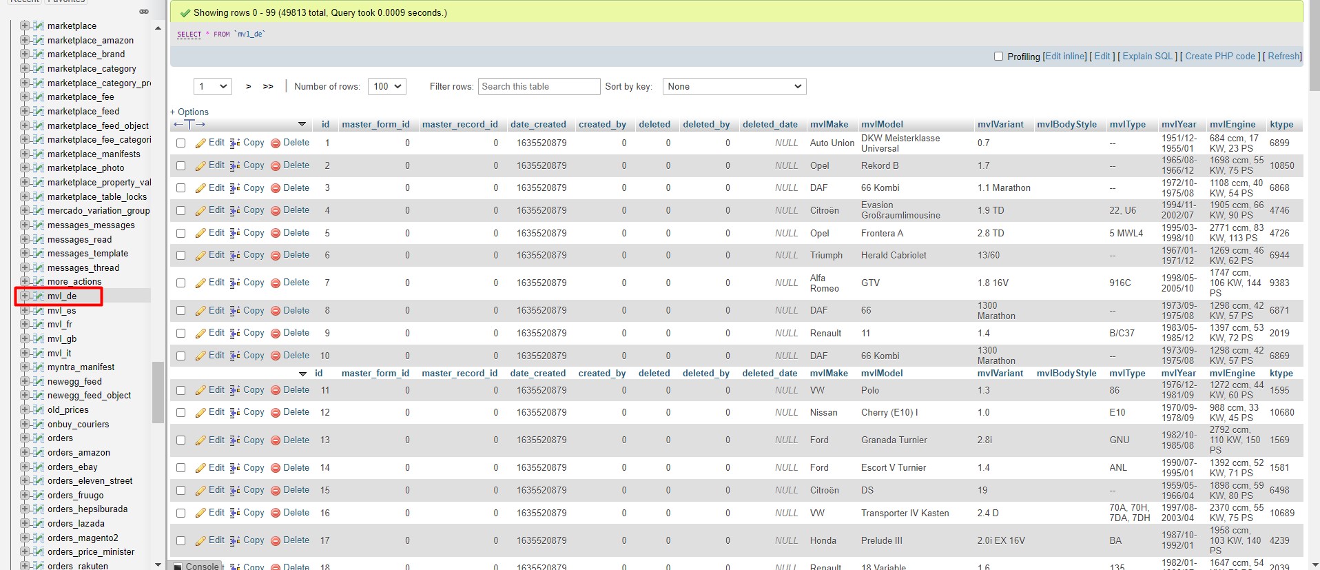Click the main page vertical scrollbar
Viewport: 1320px width, 570px height.
1314,45
